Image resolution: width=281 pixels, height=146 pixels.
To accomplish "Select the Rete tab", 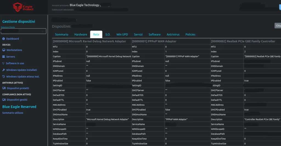I will [x=96, y=34].
